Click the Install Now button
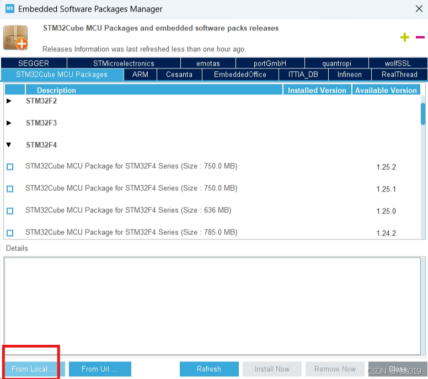The image size is (428, 379). 272,369
